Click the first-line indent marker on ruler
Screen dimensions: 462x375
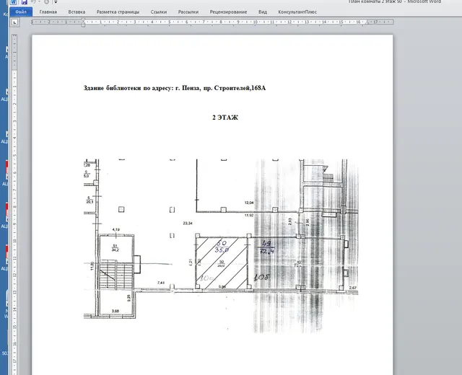pos(84,20)
